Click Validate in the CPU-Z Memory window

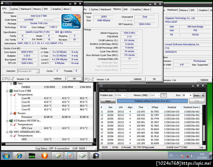(x=138, y=79)
